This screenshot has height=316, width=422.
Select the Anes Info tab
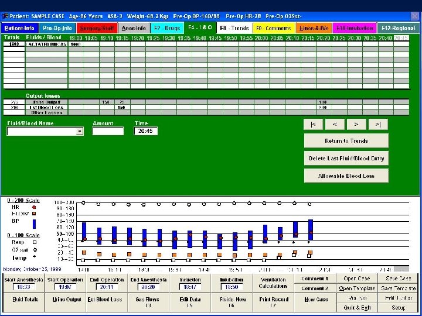[134, 28]
